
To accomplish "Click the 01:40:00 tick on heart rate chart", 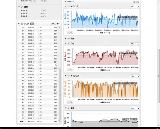I will coord(117,67).
